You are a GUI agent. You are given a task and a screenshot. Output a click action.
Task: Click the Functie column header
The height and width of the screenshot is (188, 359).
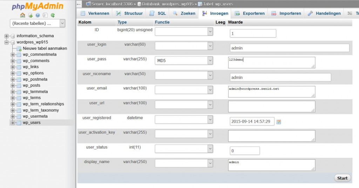[162, 22]
